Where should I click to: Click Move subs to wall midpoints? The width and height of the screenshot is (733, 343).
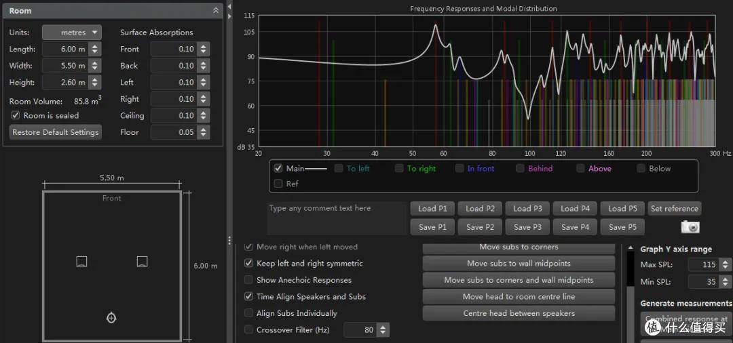pos(519,263)
